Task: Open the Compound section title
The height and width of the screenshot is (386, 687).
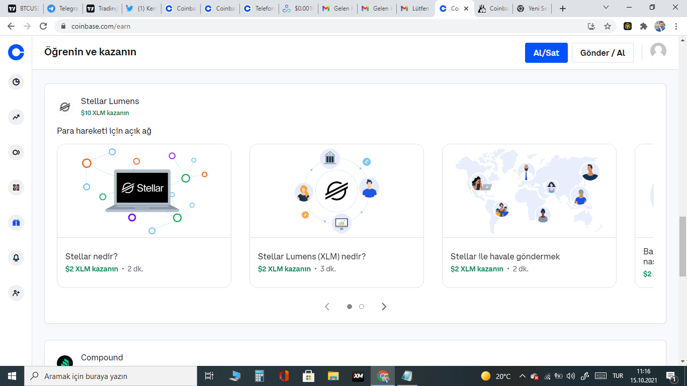Action: (x=102, y=357)
